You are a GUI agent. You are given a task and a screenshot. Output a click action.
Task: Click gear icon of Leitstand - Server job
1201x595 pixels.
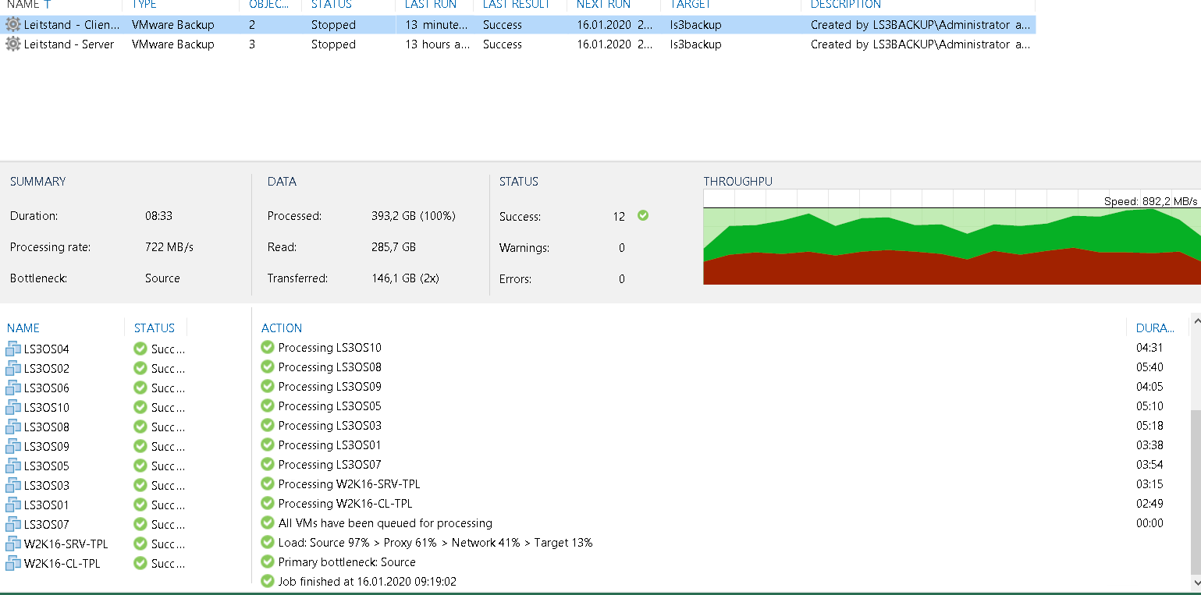[13, 44]
